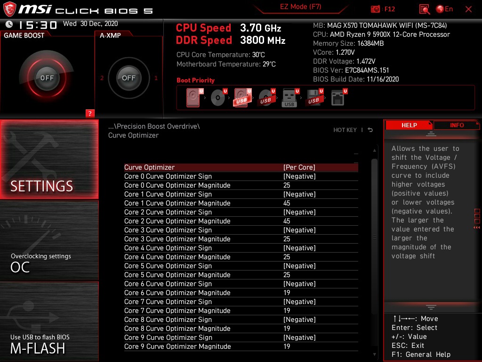Select the CD/DVD drive in Boot Priority

click(x=217, y=97)
